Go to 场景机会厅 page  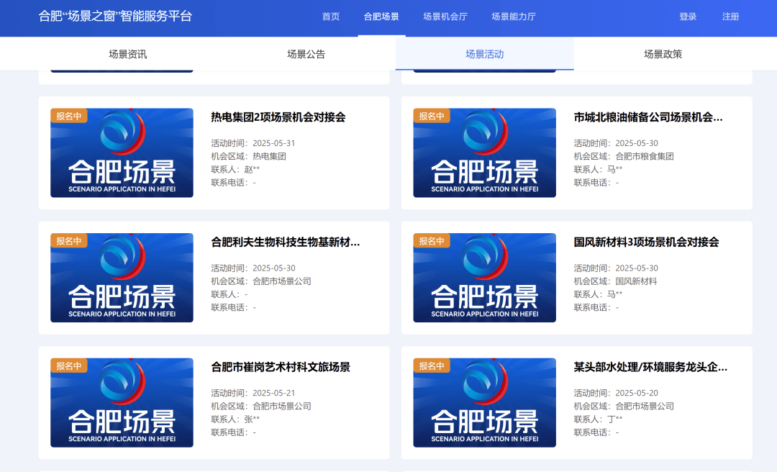(445, 17)
